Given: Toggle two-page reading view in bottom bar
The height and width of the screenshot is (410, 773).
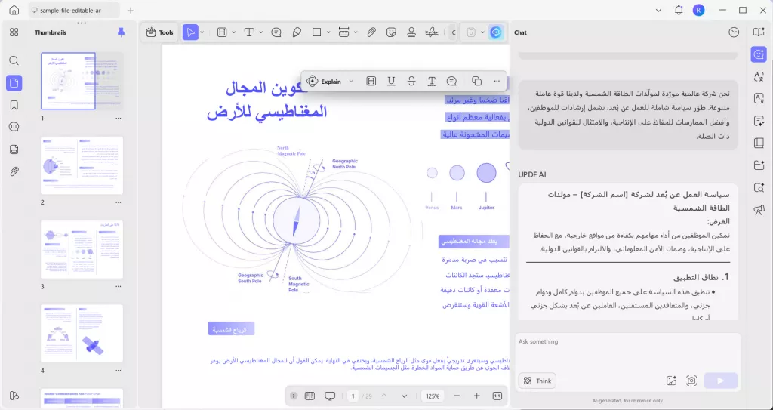Looking at the screenshot, I should [310, 396].
